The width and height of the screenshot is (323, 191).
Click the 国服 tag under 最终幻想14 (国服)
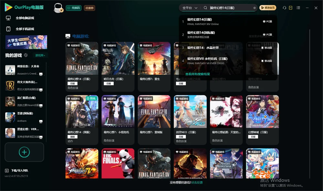72,137
